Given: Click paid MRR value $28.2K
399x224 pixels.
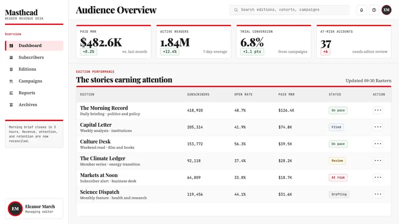Looking at the screenshot, I should tap(285, 161).
